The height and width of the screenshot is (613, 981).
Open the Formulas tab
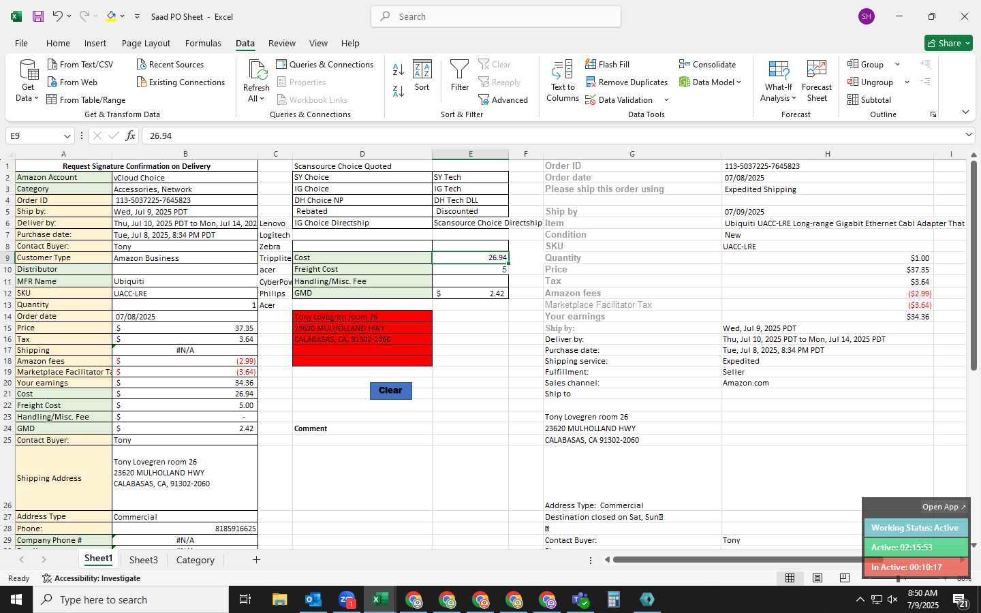pos(203,43)
